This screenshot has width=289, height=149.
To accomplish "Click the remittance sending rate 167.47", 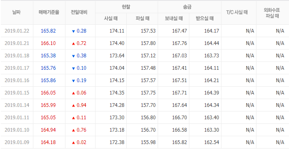I will [179, 31].
